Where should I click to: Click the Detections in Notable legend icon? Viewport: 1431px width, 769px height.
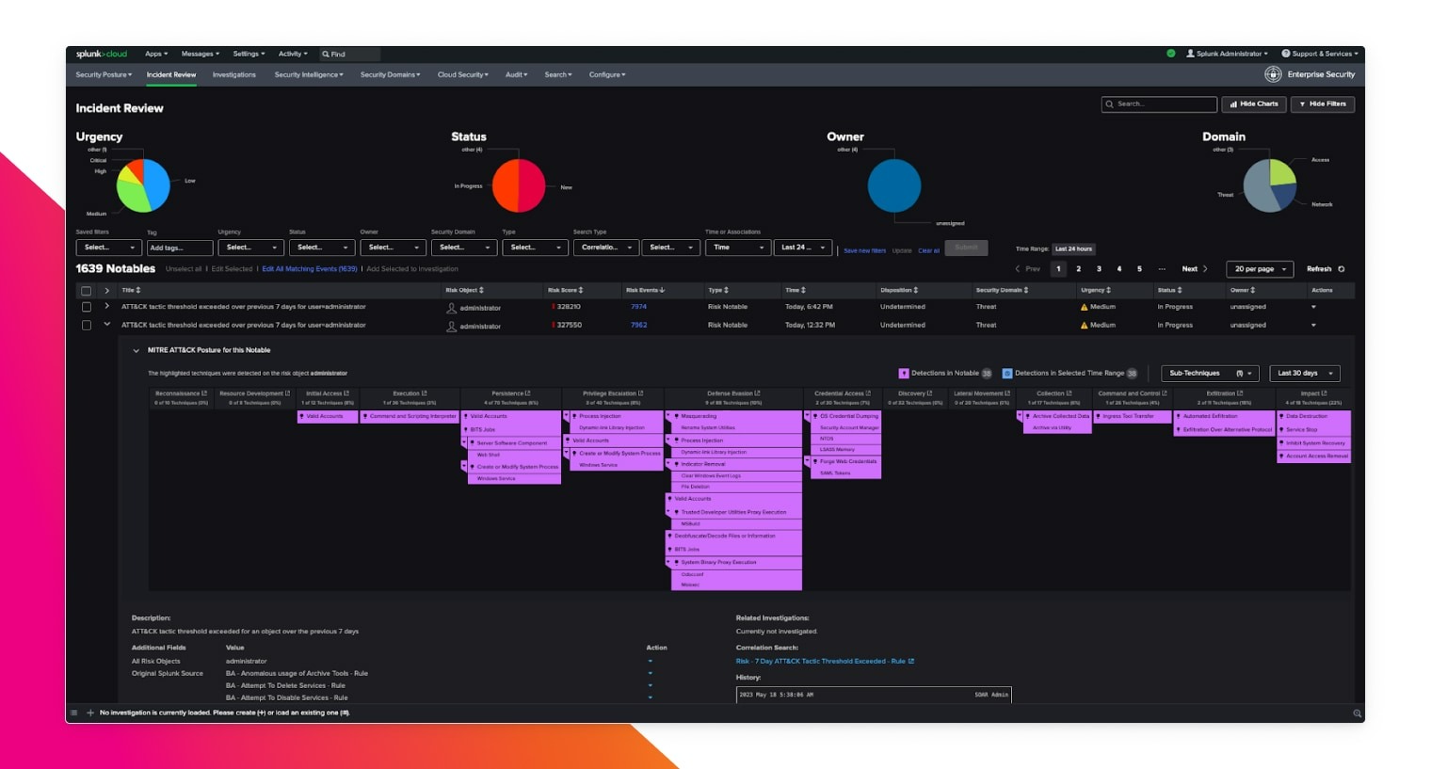tap(904, 374)
